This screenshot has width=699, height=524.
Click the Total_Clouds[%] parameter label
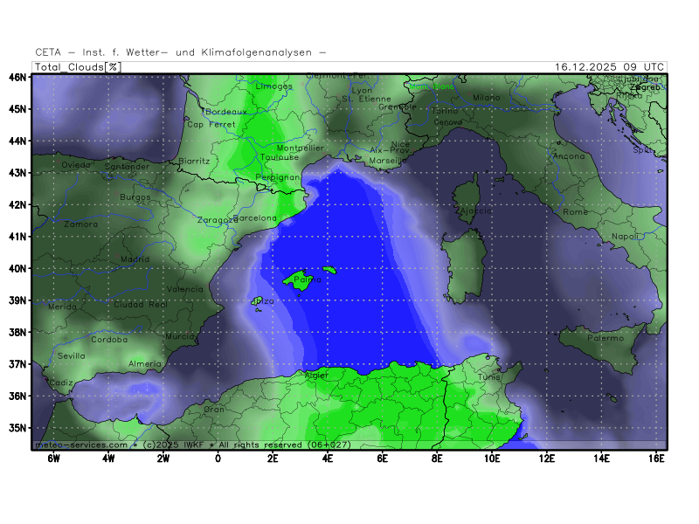coord(78,66)
